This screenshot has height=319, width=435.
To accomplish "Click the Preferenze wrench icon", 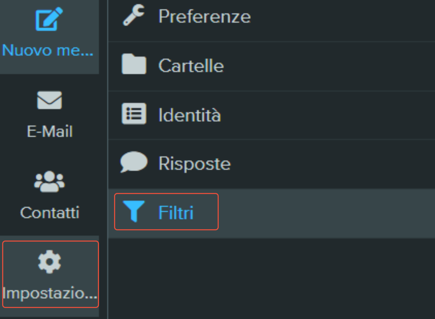I will [134, 15].
